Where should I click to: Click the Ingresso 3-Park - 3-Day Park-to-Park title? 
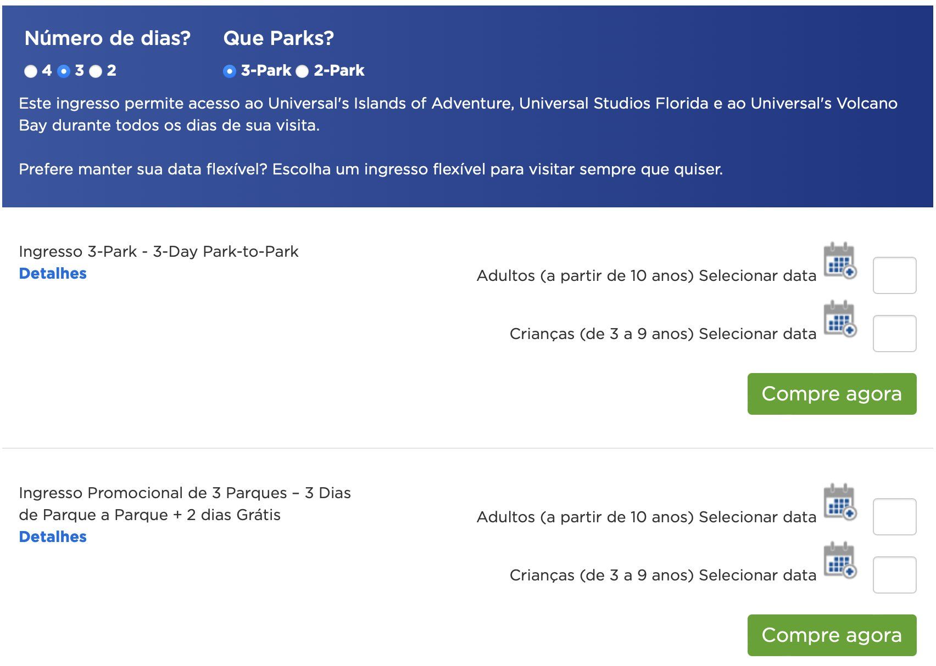(159, 251)
